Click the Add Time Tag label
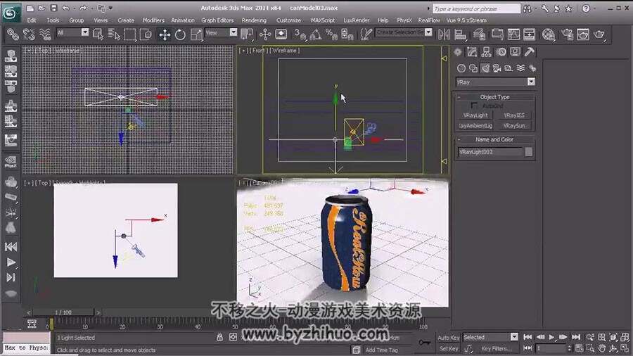The height and width of the screenshot is (356, 633). [x=381, y=350]
